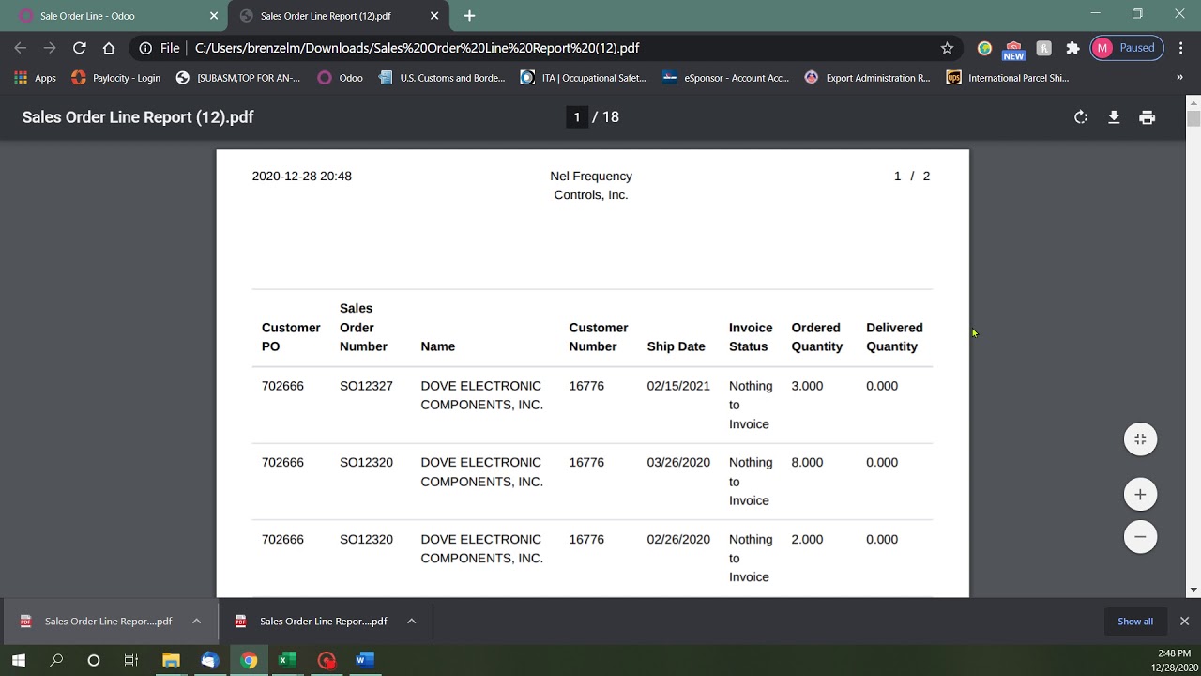Expand options for first downloaded PDF
The width and height of the screenshot is (1201, 676).
(x=196, y=621)
